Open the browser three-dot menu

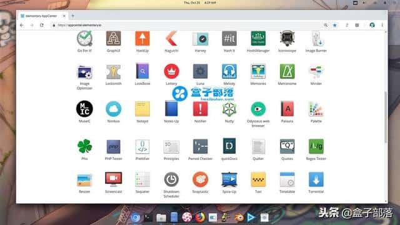point(382,25)
